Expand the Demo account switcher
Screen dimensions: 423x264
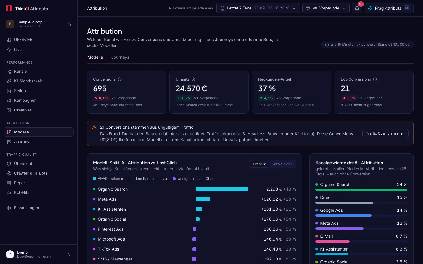click(39, 254)
